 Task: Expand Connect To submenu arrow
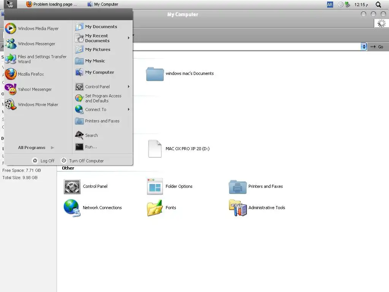(x=128, y=109)
